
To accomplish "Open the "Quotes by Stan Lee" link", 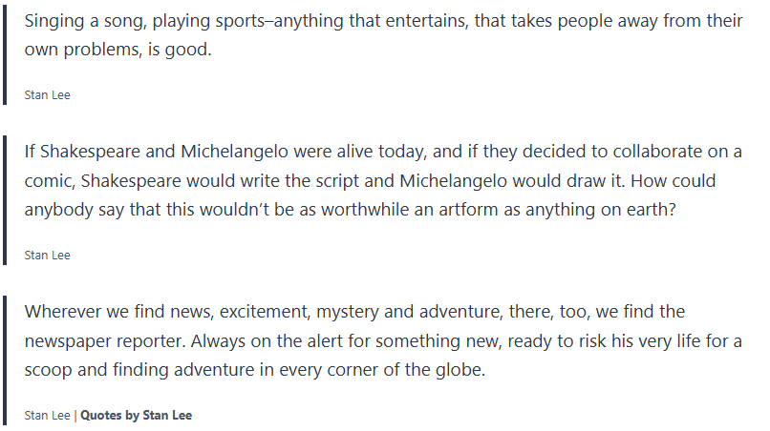I will pos(137,416).
